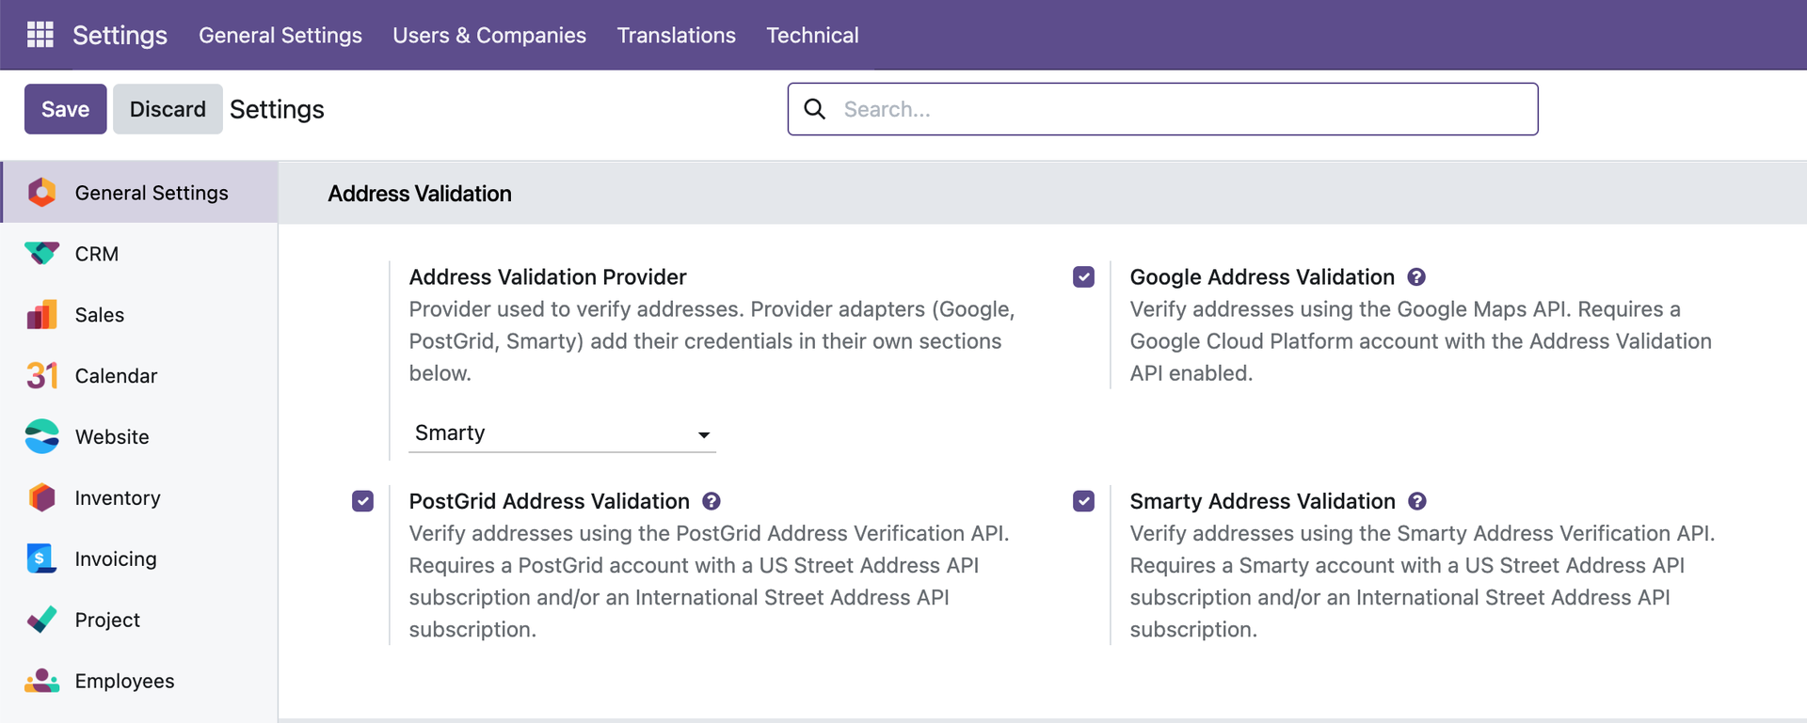The image size is (1807, 723).
Task: Open General Settings top menu
Action: pos(280,35)
